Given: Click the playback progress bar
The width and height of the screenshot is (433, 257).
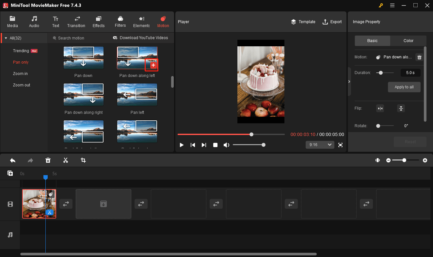Looking at the screenshot, I should (231, 134).
